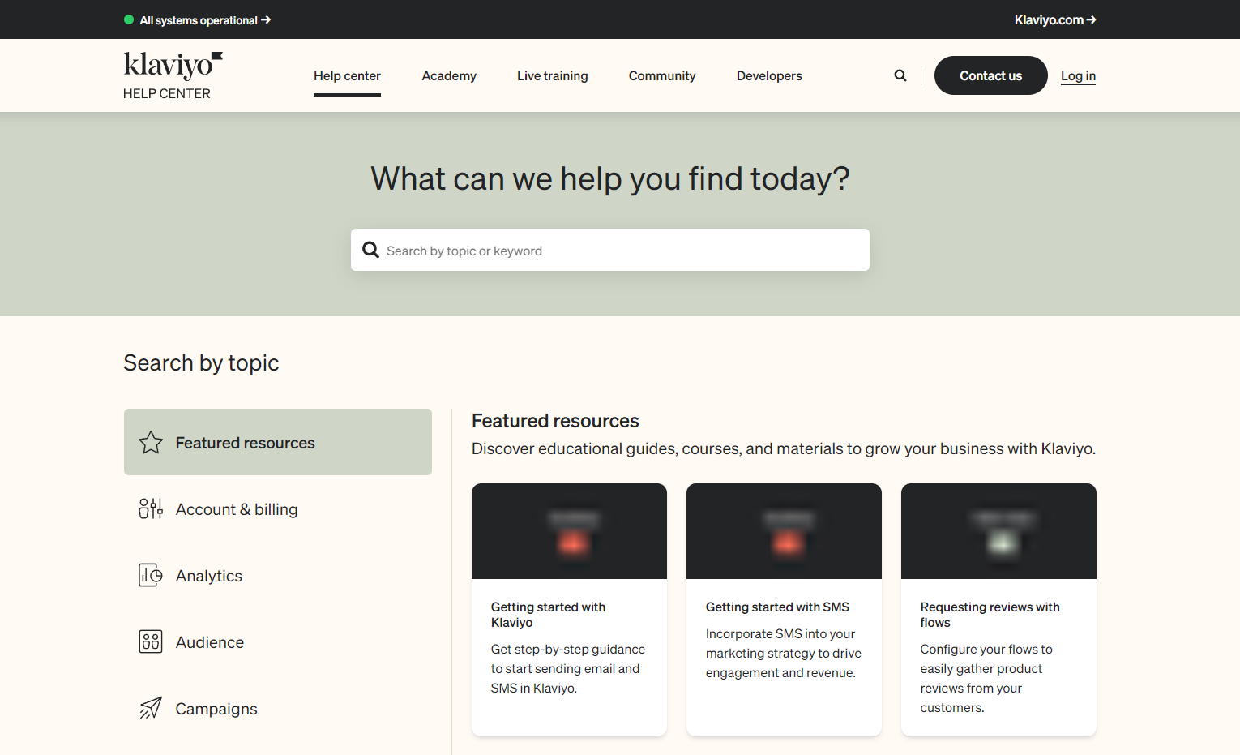
Task: Open the Requesting reviews with flows thumbnail
Action: coord(998,531)
